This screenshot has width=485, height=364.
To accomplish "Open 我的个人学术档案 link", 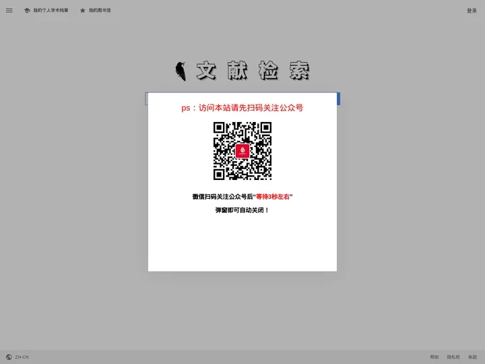I will coord(51,10).
